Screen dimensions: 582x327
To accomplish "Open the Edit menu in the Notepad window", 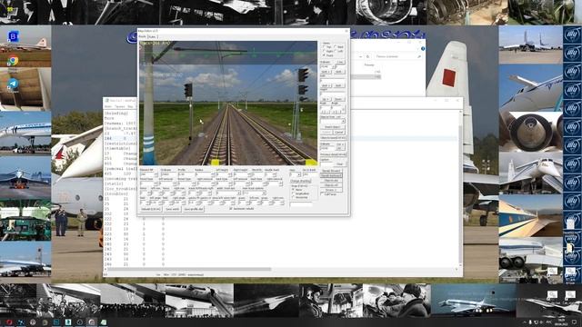I will (119, 106).
